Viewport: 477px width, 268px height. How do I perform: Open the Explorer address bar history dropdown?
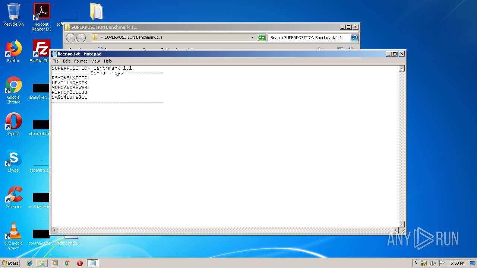[x=252, y=38]
